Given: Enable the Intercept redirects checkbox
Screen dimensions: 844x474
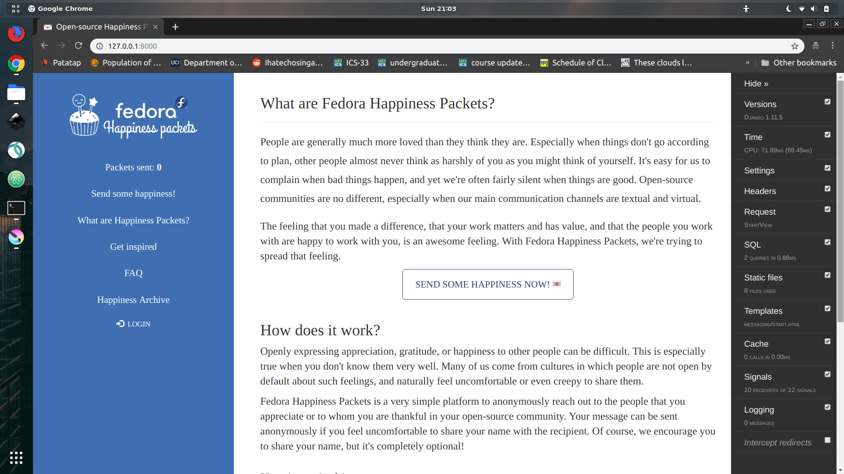Looking at the screenshot, I should pyautogui.click(x=828, y=440).
